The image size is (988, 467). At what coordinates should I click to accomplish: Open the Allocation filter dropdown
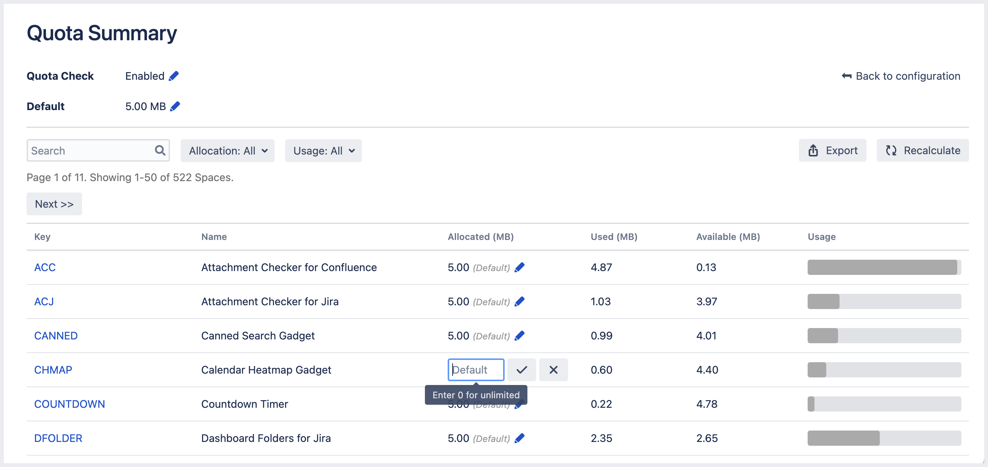[x=227, y=150]
